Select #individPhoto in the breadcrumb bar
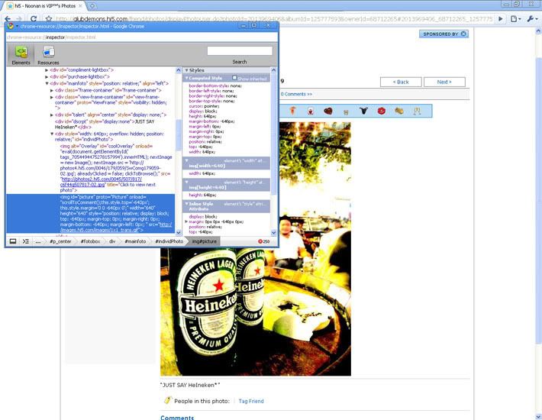This screenshot has height=420, width=542. tap(169, 241)
